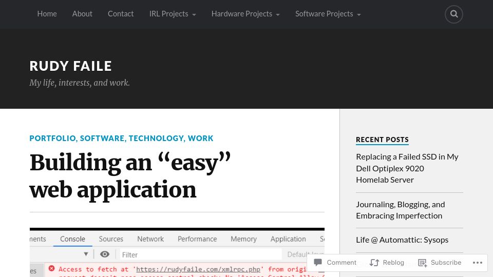The image size is (493, 277).
Task: Open the WORK category link
Action: 201,138
